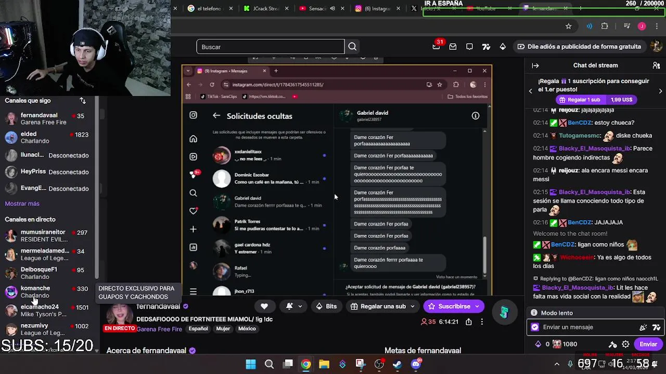The height and width of the screenshot is (374, 666).
Task: Open chat settings gear icon
Action: [625, 344]
